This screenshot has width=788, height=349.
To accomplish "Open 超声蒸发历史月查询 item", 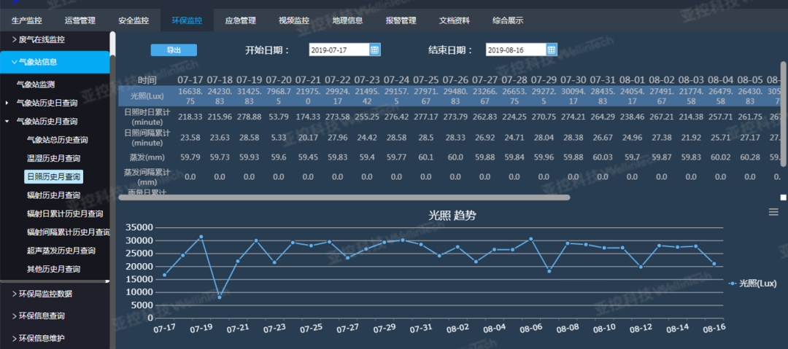I will pyautogui.click(x=61, y=251).
